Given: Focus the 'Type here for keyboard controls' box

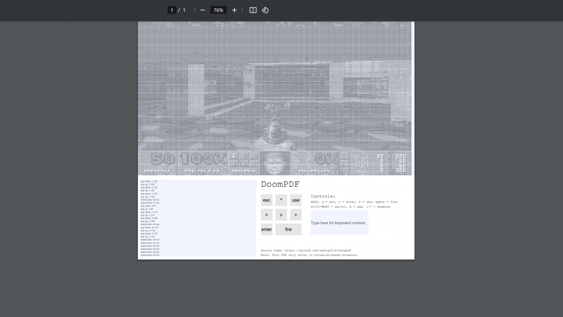Looking at the screenshot, I should [339, 223].
